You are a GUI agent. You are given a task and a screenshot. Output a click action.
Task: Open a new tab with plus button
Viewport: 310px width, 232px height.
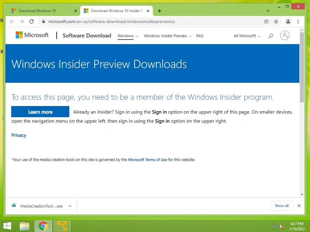(160, 11)
